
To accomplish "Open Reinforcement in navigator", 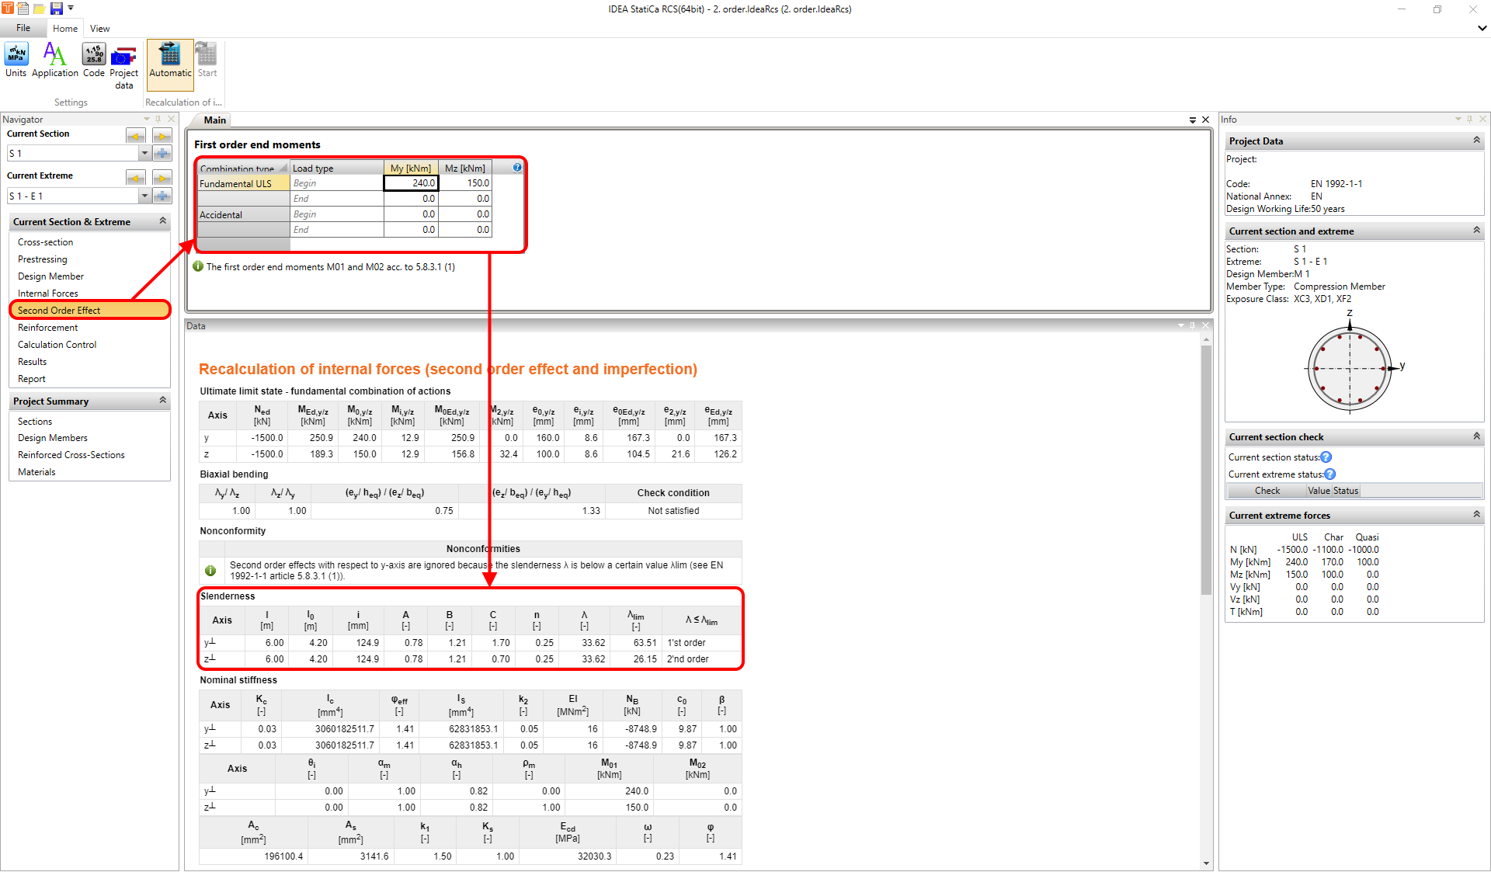I will tap(47, 328).
